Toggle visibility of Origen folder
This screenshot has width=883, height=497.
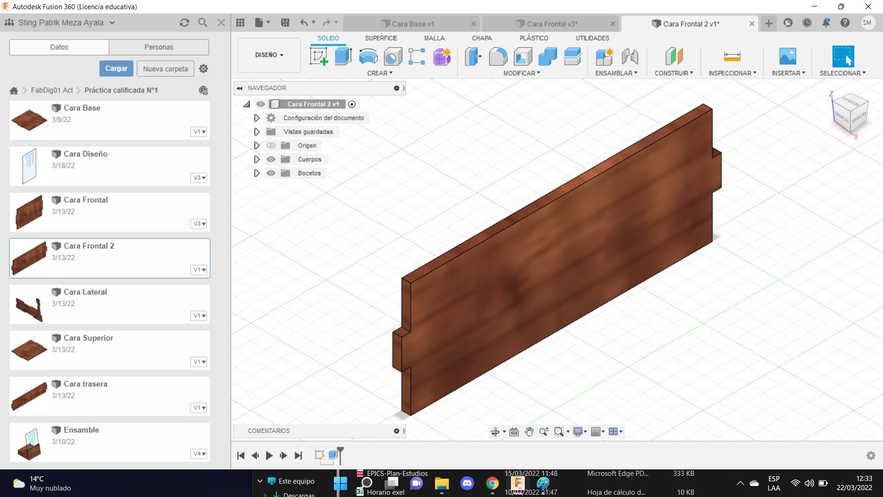point(271,145)
